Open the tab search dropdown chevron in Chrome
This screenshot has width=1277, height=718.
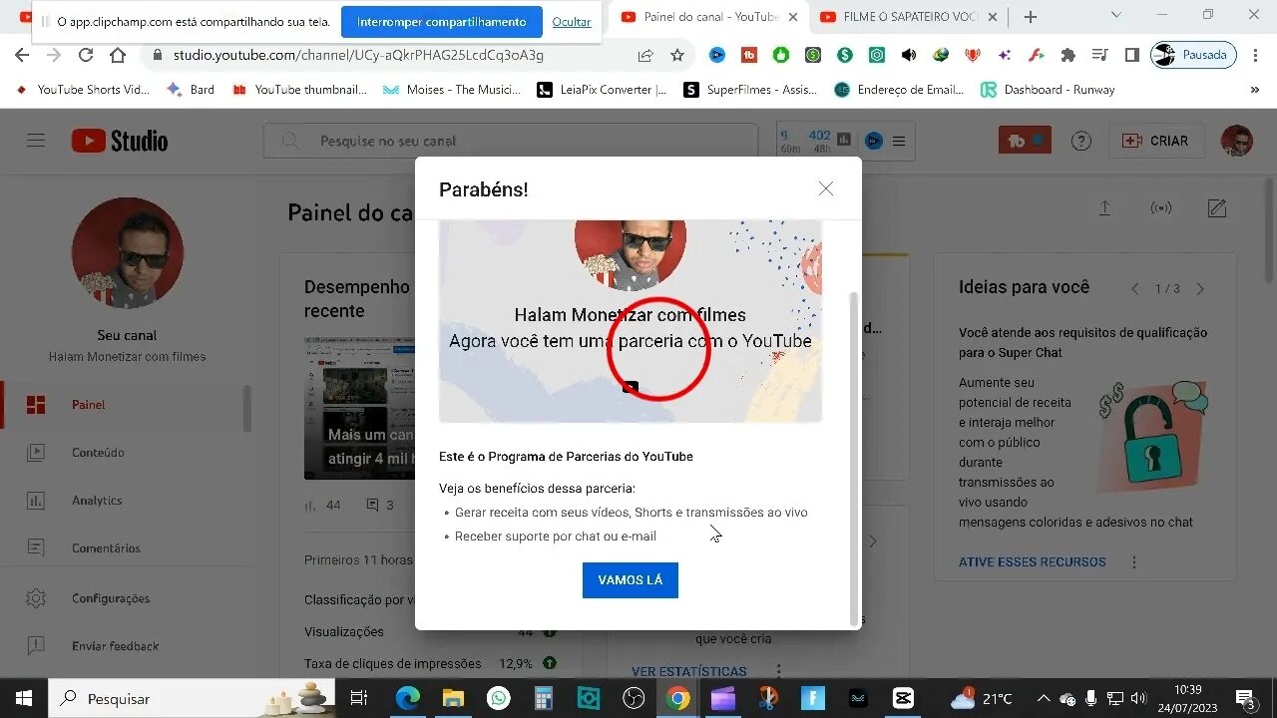[x=1116, y=15]
